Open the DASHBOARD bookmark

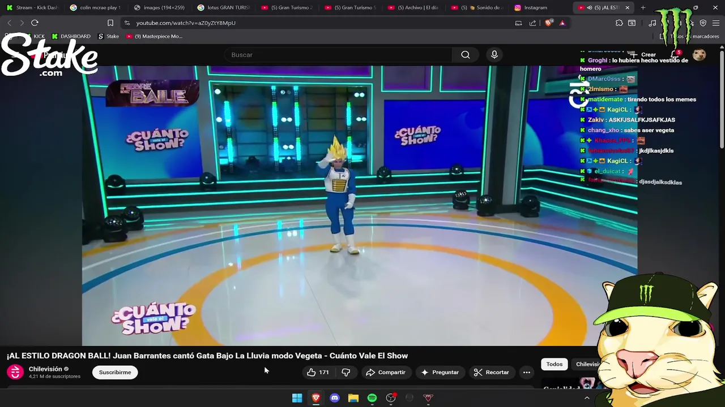click(71, 36)
